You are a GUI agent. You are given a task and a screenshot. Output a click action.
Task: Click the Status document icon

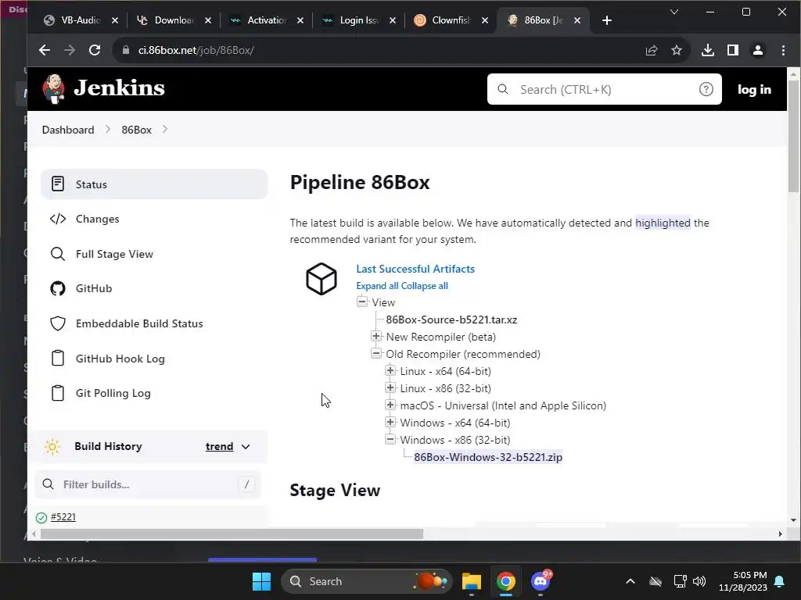tap(58, 184)
